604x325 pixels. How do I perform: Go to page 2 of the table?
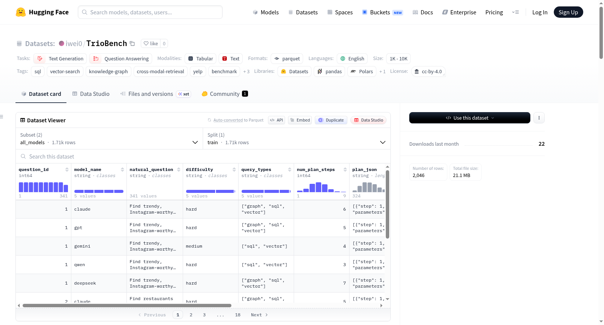point(191,315)
